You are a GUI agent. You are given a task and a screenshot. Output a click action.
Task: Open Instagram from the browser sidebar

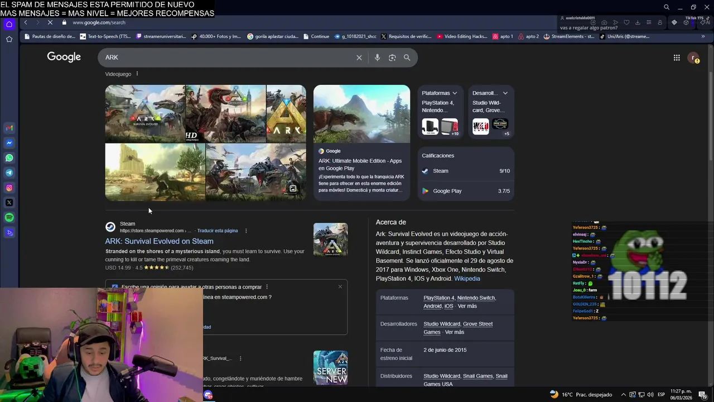(x=9, y=188)
